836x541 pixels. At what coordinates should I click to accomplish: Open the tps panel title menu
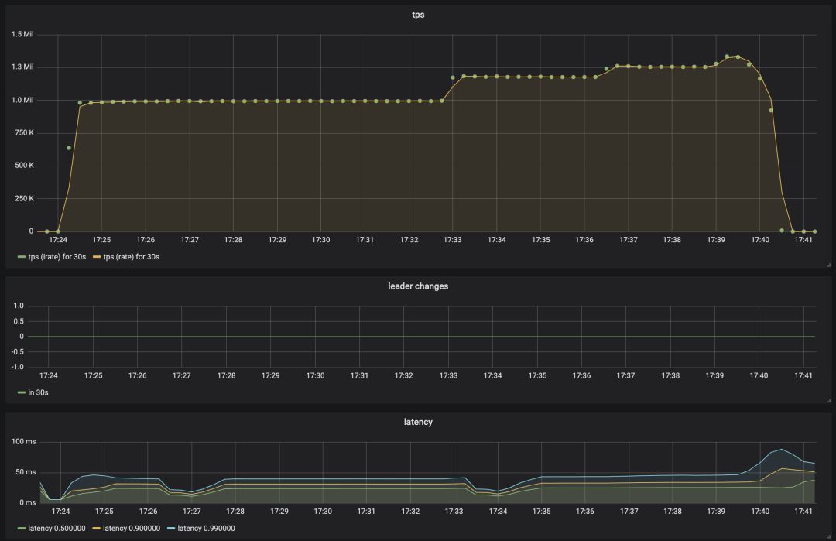coord(418,15)
